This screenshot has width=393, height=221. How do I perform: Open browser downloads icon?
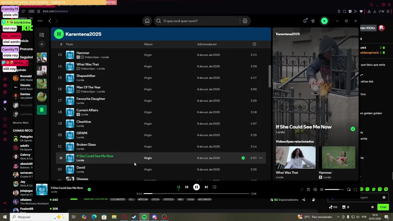(x=375, y=11)
